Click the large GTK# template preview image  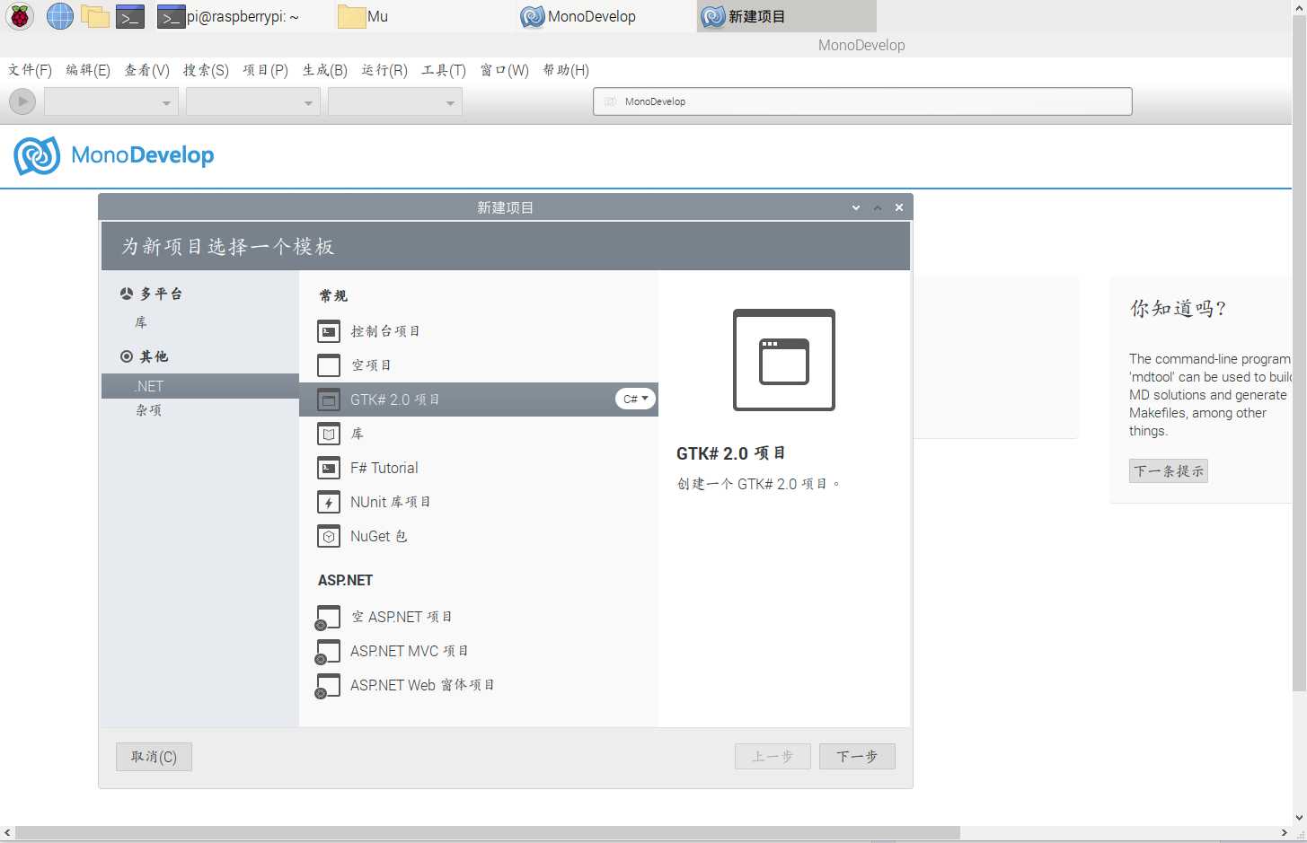tap(784, 360)
